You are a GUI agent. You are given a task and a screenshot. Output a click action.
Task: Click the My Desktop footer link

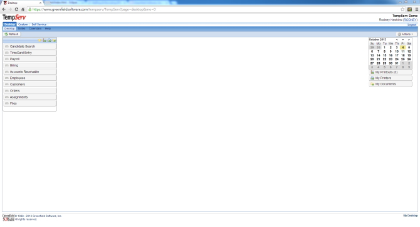pyautogui.click(x=411, y=216)
